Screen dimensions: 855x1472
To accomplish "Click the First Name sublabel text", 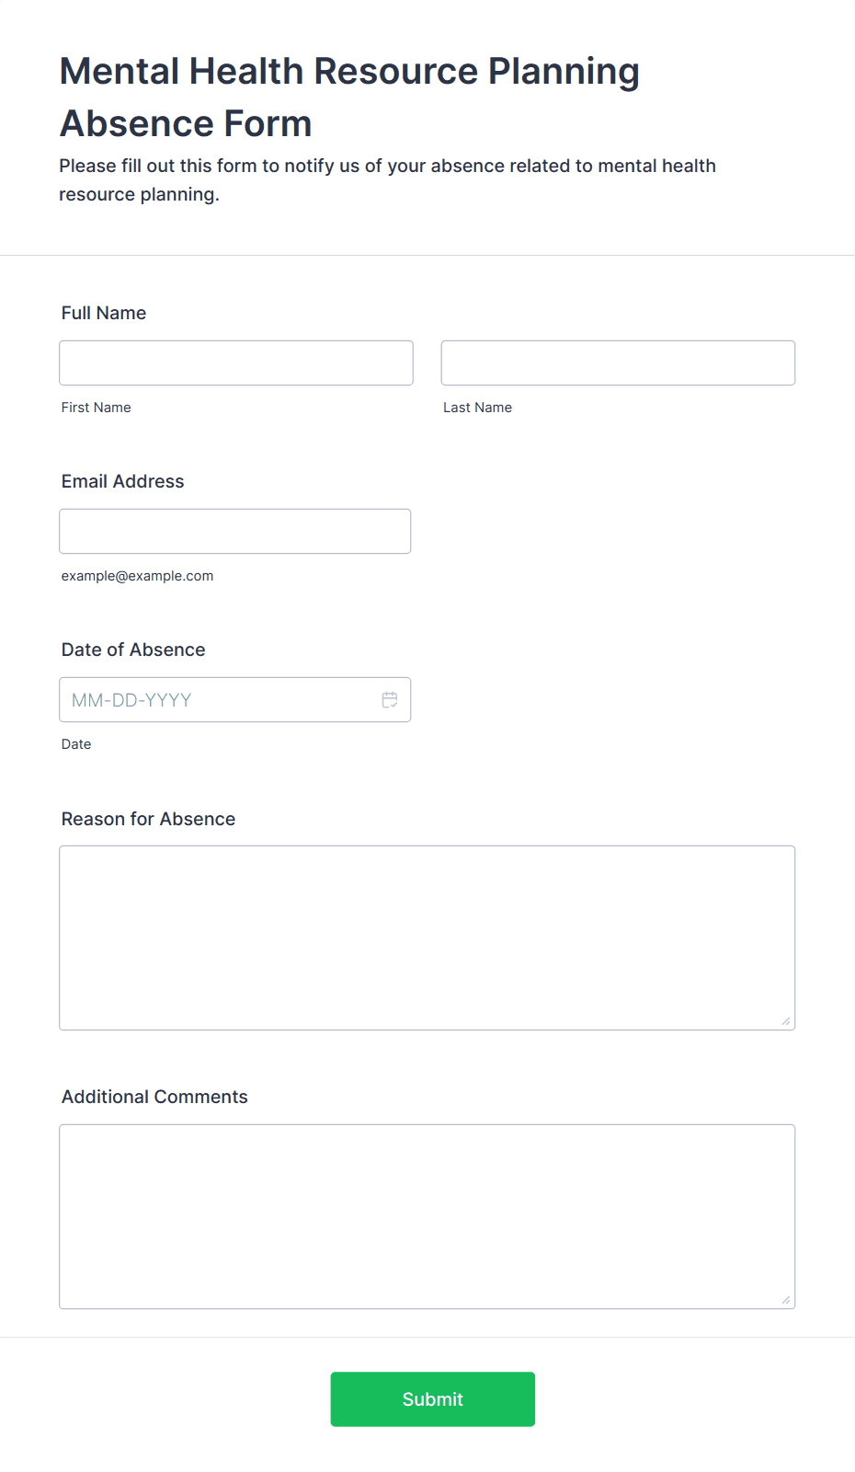I will pyautogui.click(x=97, y=408).
